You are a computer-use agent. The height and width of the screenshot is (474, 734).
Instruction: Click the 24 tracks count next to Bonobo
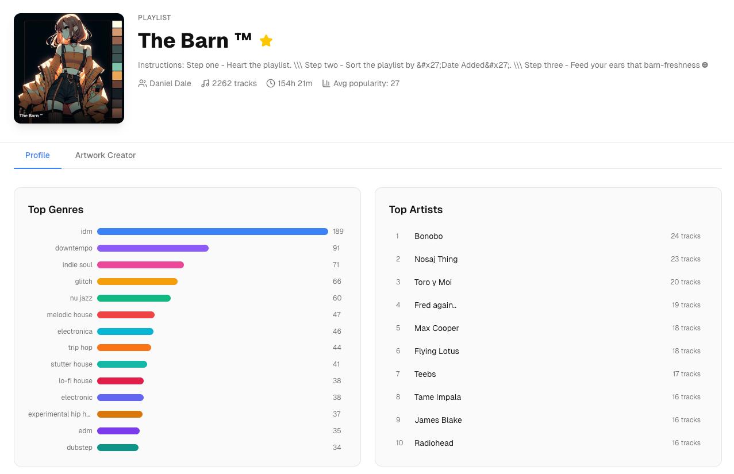pos(686,236)
